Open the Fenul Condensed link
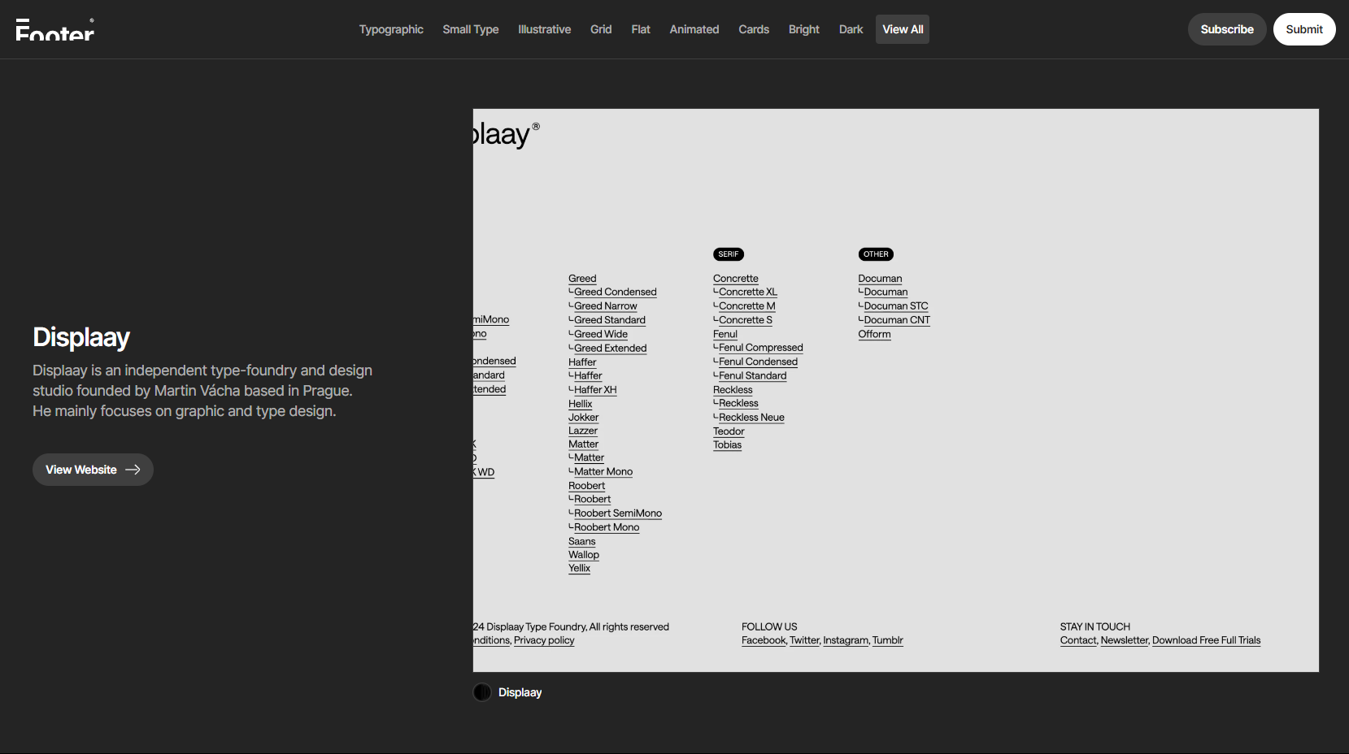Viewport: 1349px width, 754px height. pyautogui.click(x=759, y=362)
